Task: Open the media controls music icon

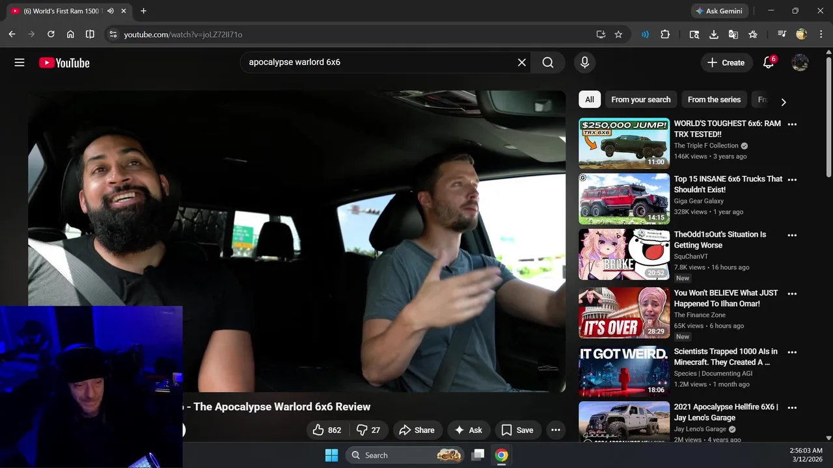Action: point(782,34)
